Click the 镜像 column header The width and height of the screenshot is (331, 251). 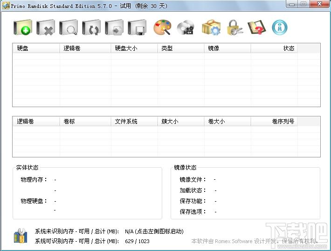[228, 48]
